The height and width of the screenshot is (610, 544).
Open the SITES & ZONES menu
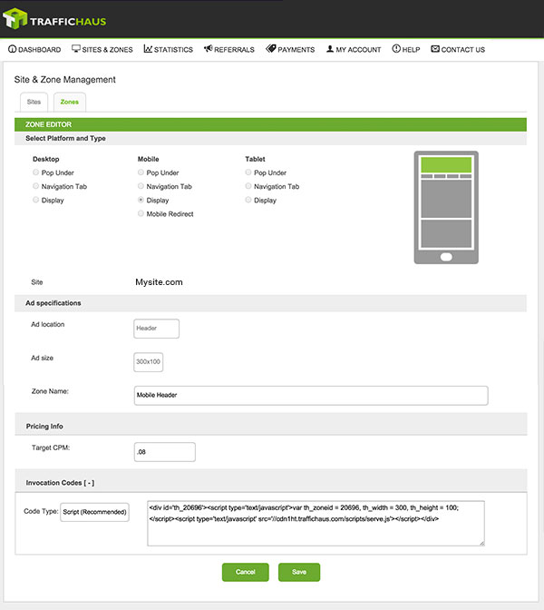pos(102,49)
